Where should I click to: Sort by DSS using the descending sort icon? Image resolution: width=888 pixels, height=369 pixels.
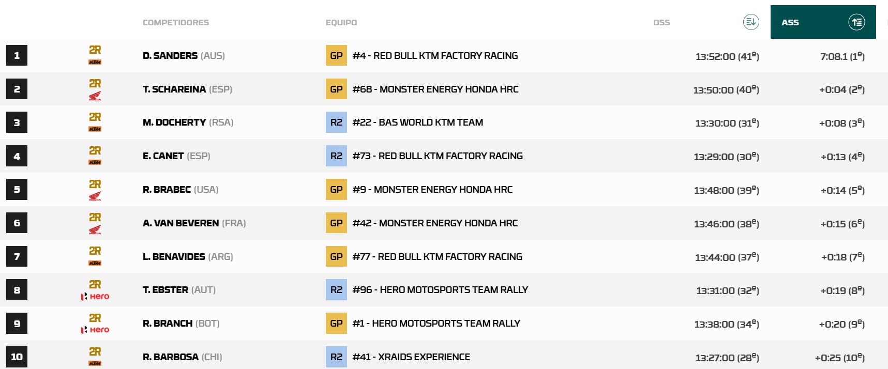pyautogui.click(x=751, y=22)
